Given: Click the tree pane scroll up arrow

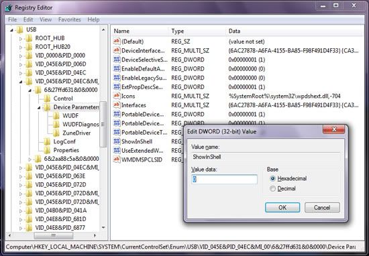Looking at the screenshot, I should click(x=103, y=30).
